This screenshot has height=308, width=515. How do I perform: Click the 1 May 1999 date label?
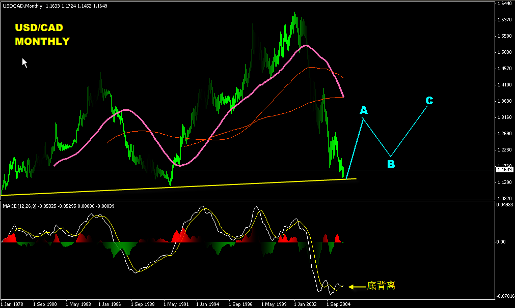coord(274,304)
